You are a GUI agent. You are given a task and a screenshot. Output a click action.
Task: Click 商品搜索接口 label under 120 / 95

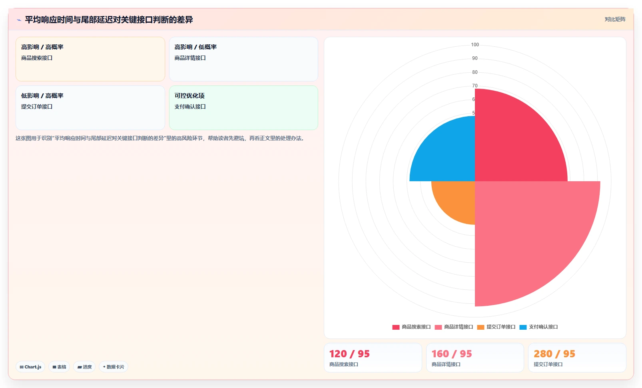click(344, 364)
